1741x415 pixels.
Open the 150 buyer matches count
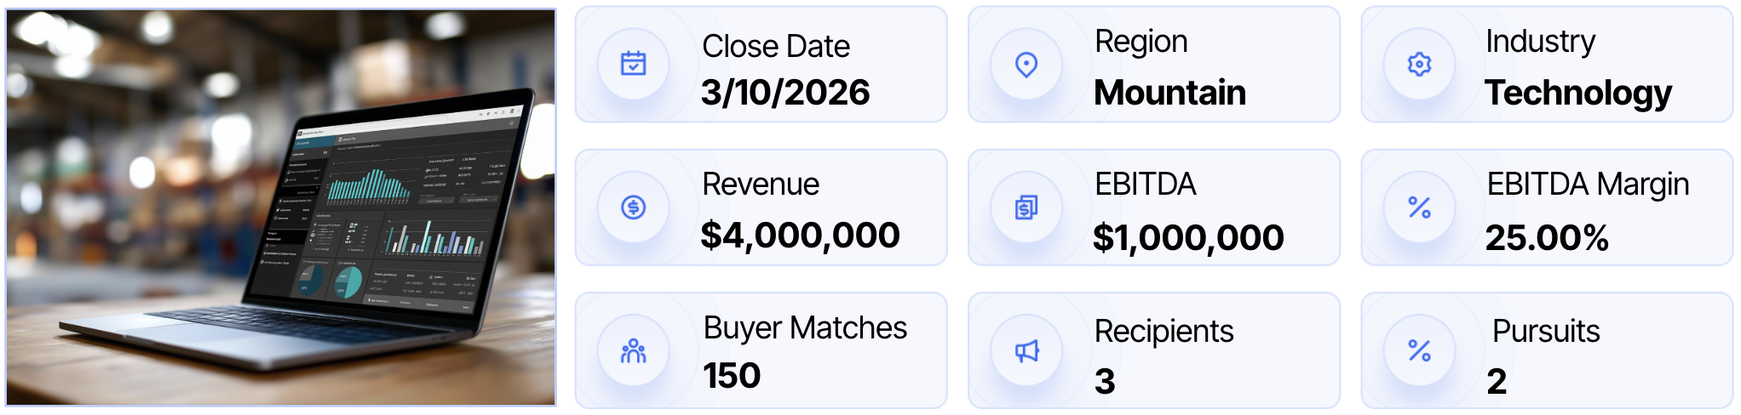coord(732,376)
